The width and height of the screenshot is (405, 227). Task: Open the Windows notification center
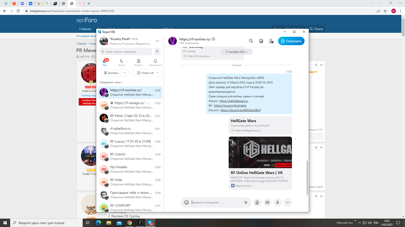pyautogui.click(x=398, y=223)
